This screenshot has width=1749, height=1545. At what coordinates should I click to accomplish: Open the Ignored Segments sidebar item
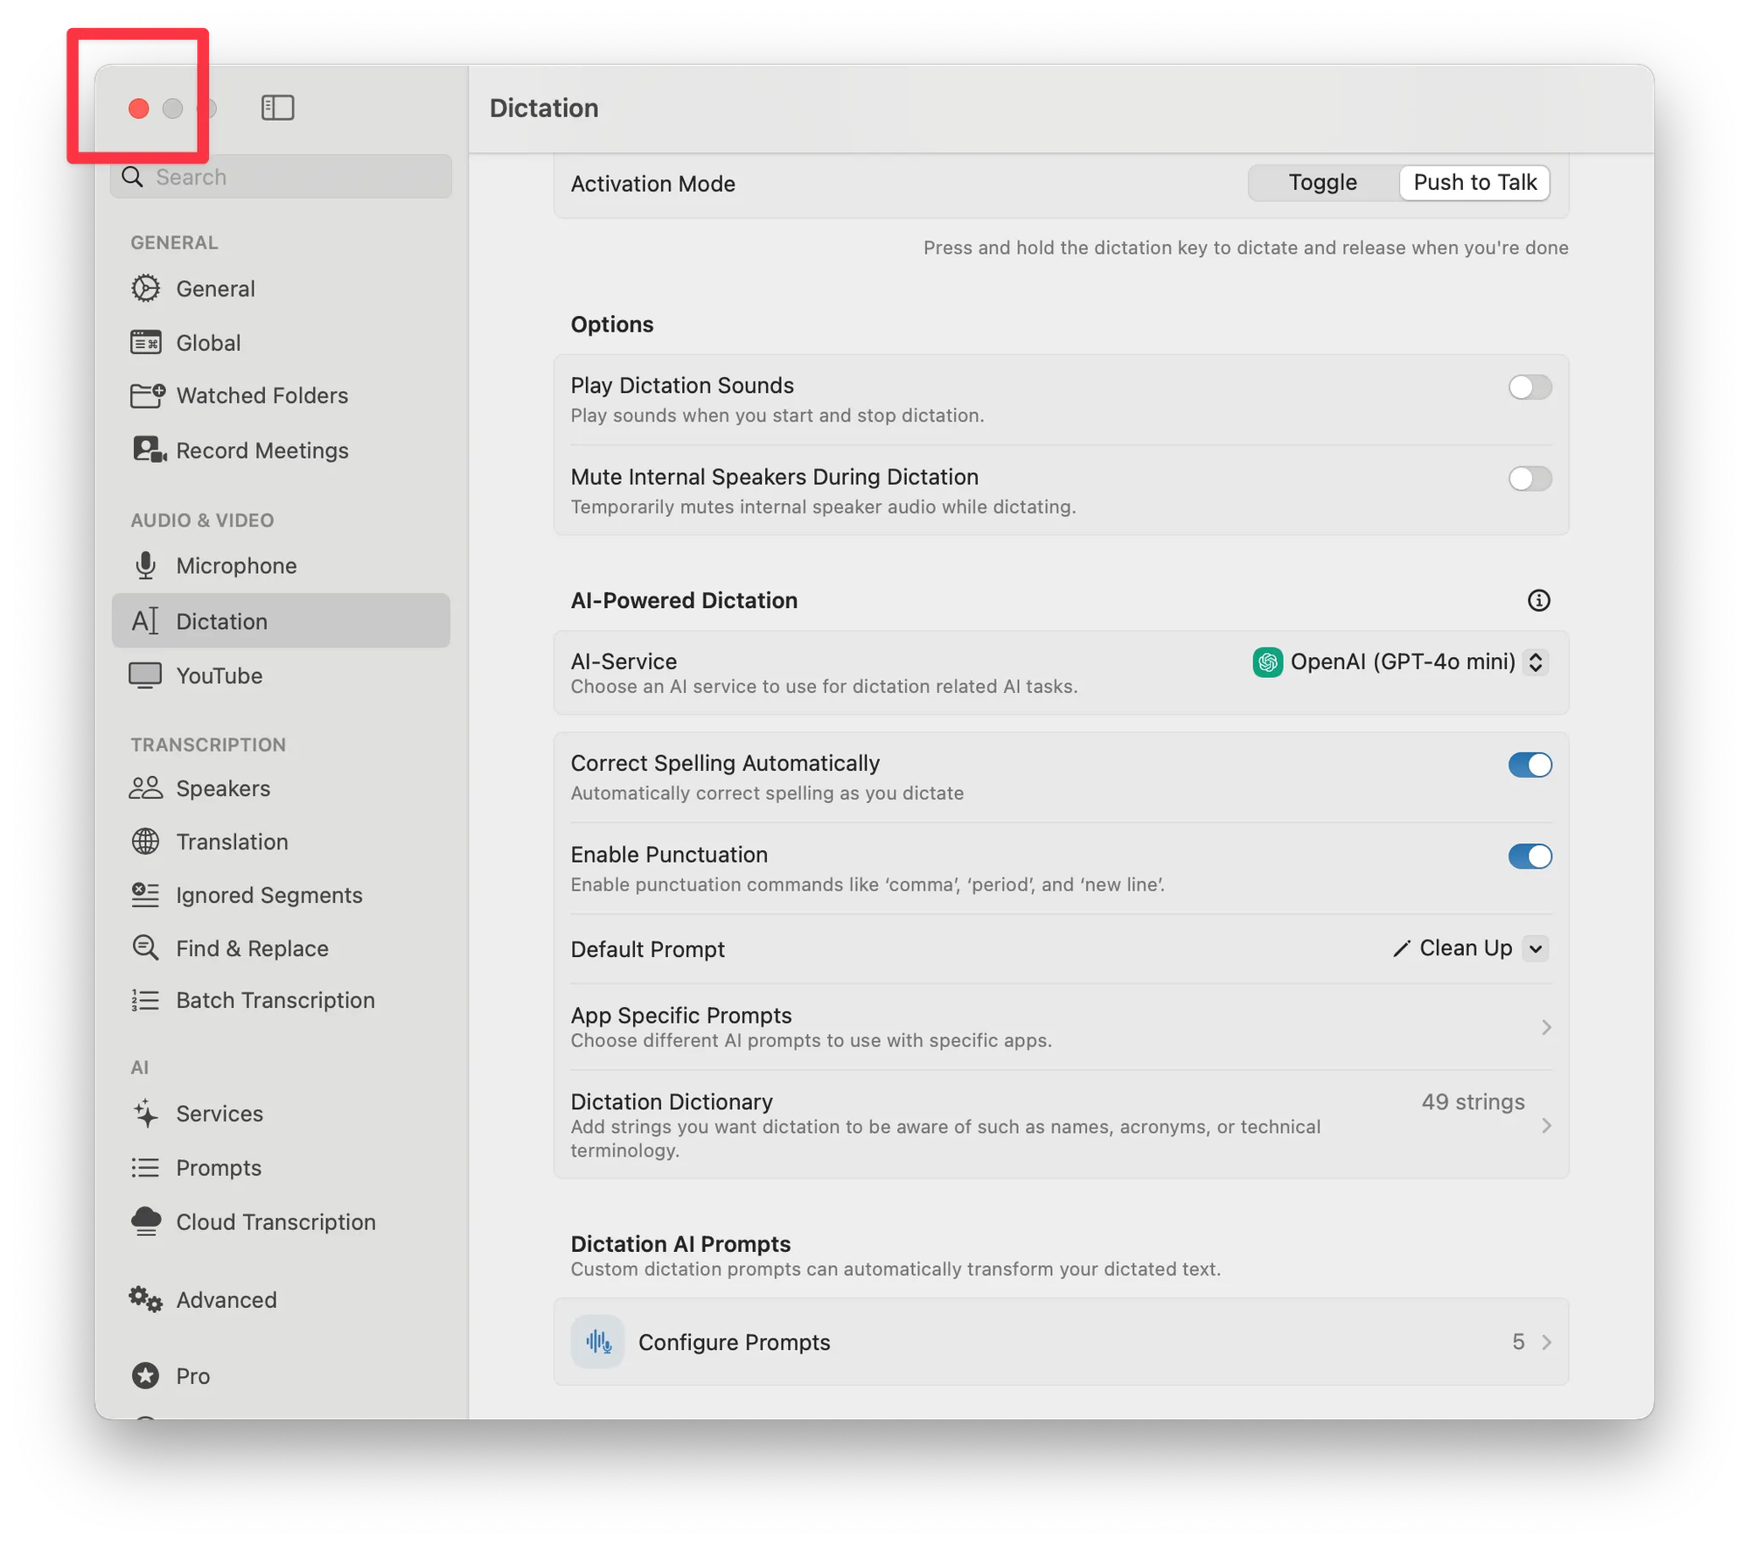coord(268,895)
